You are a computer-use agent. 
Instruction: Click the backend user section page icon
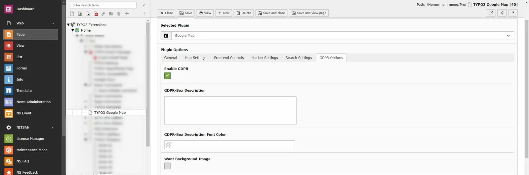[x=80, y=14]
